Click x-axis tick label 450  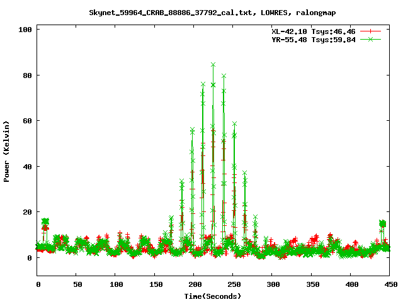tap(390, 284)
